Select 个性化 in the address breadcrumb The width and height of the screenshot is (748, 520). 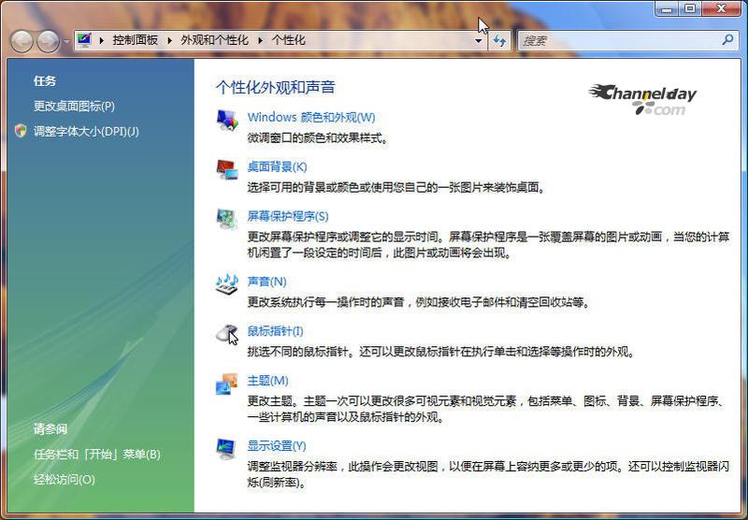tap(289, 40)
